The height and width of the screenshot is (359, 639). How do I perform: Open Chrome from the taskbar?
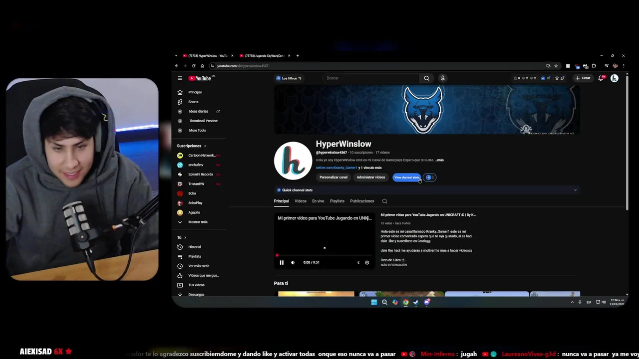click(x=405, y=302)
